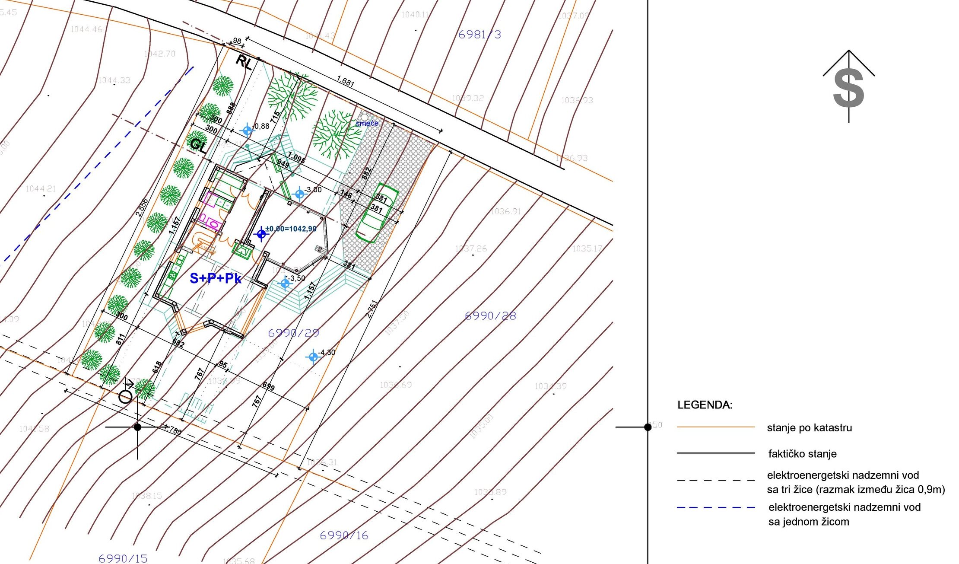Click the ±0.00=1042,90 elevation marker

tap(261, 234)
